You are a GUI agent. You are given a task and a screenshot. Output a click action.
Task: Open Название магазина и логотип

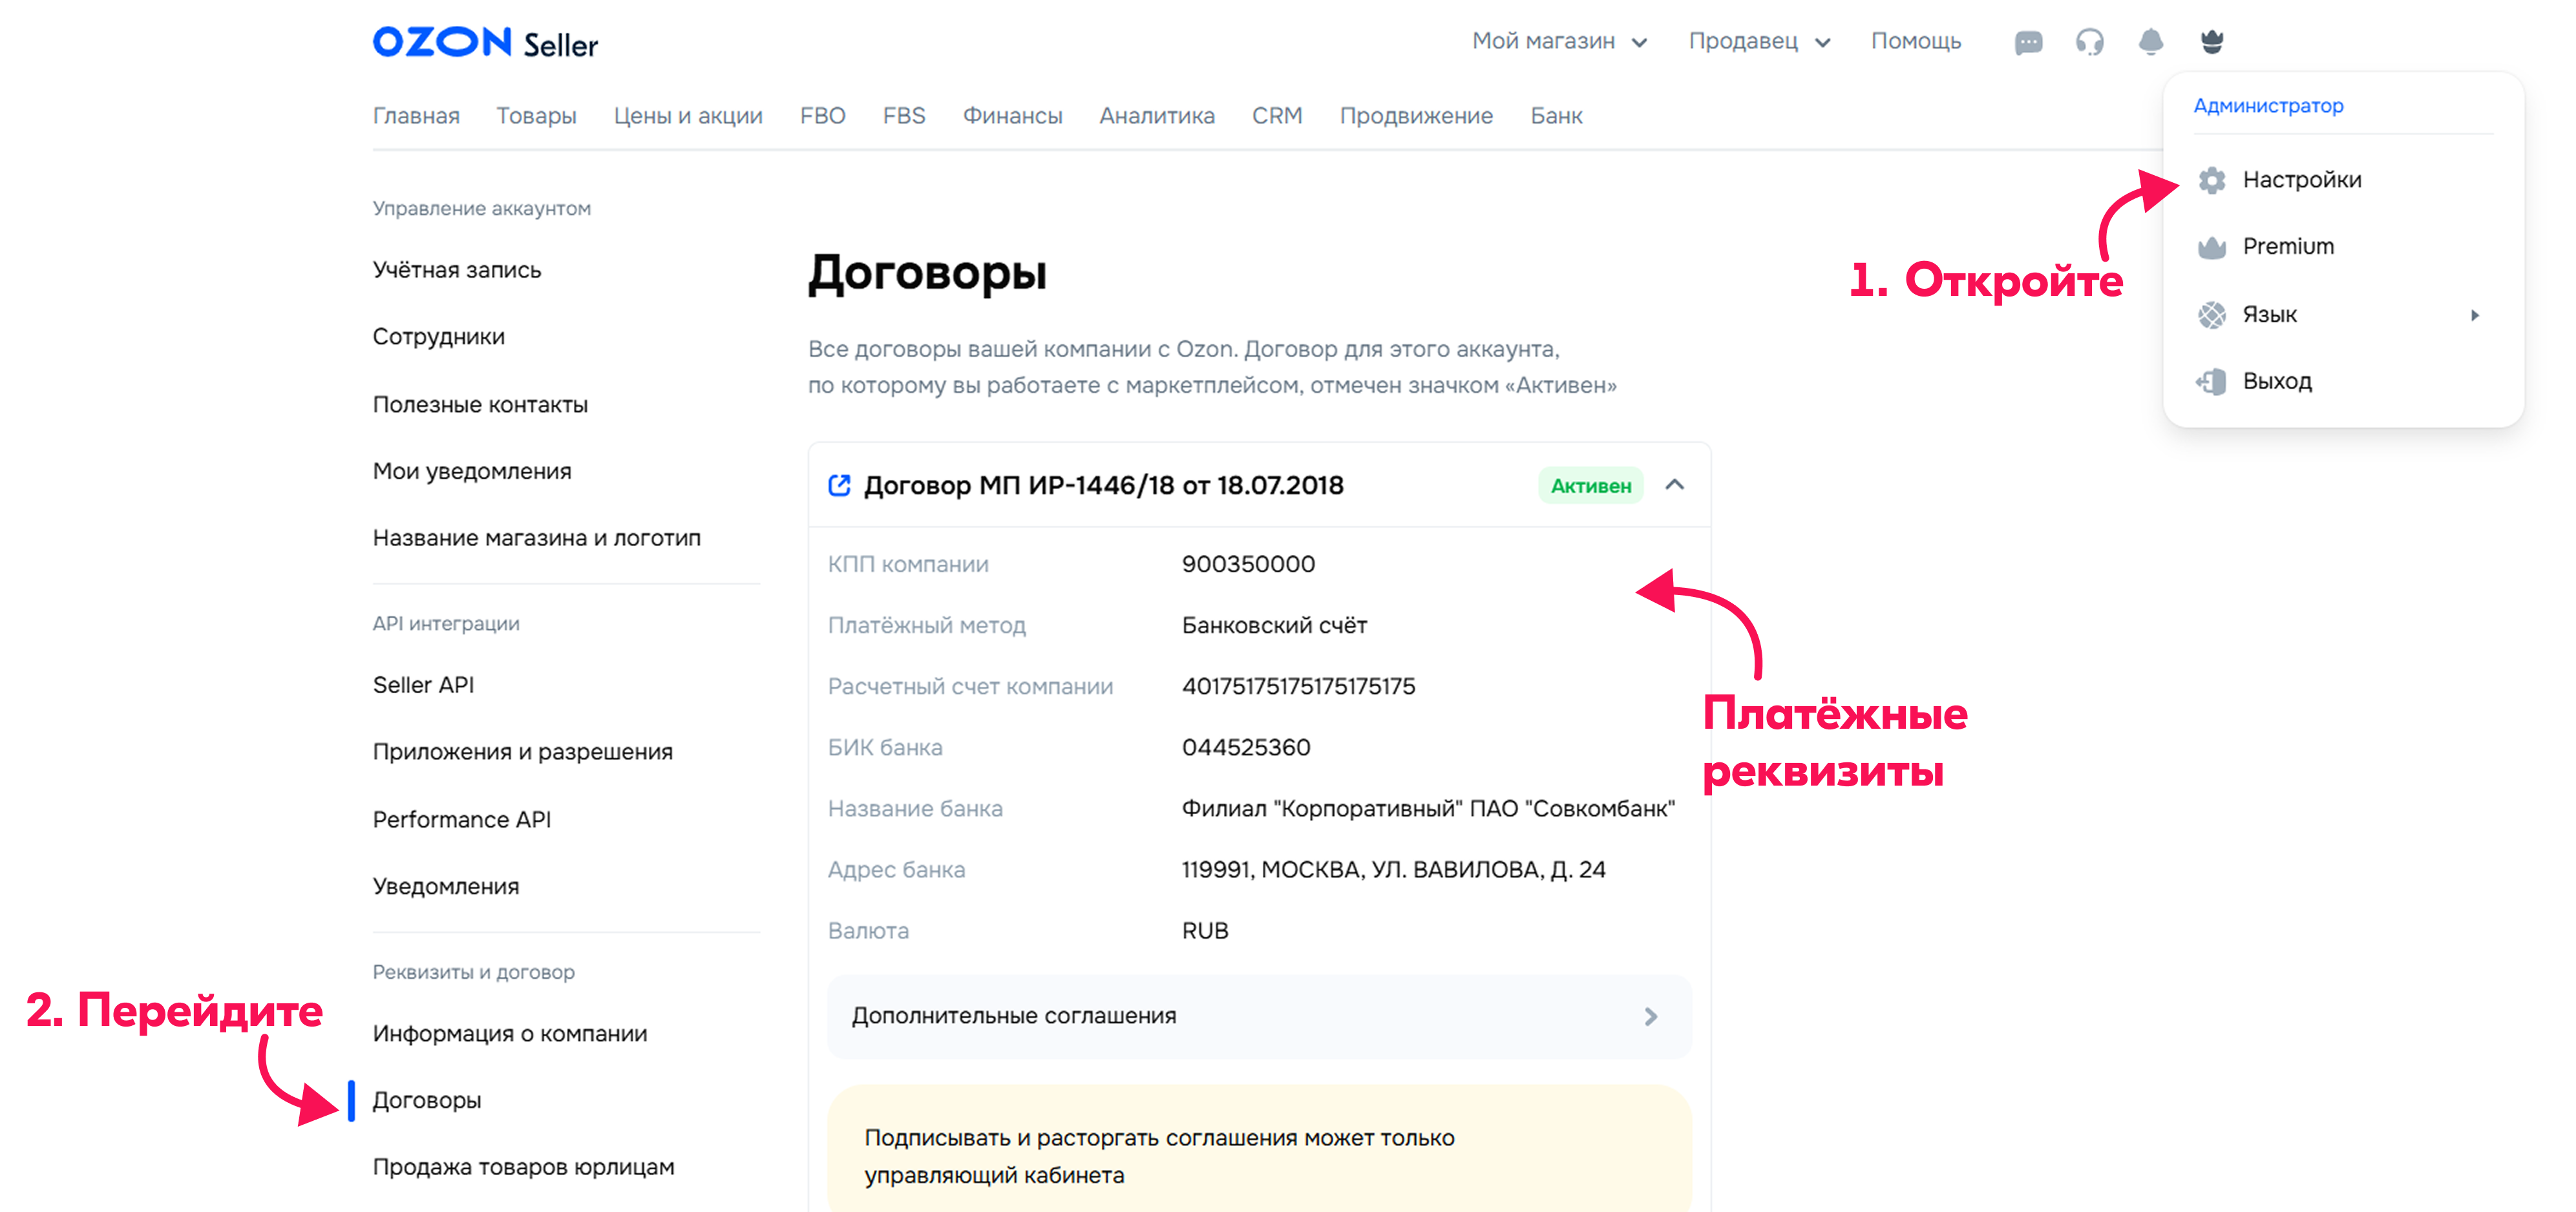tap(536, 538)
